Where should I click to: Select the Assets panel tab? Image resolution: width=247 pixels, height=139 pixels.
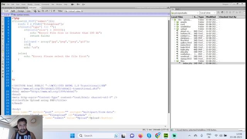178,9
